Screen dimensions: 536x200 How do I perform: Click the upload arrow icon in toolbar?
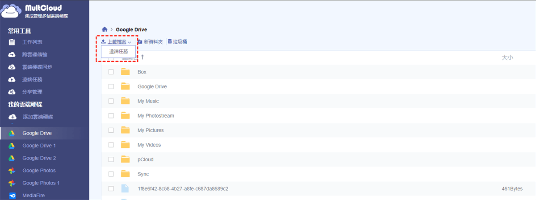[x=103, y=41]
